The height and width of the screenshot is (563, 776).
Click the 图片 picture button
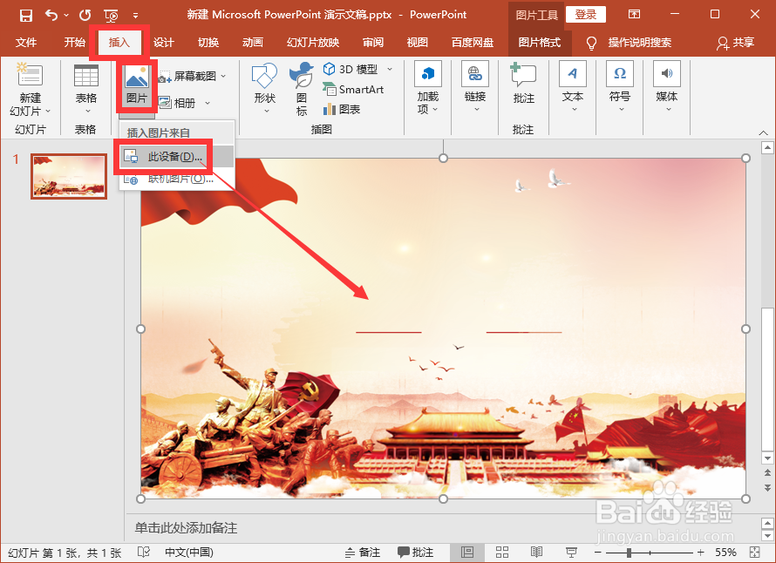(137, 85)
